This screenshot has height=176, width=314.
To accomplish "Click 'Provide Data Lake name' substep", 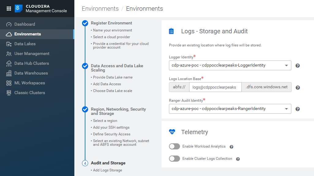I will [x=113, y=77].
